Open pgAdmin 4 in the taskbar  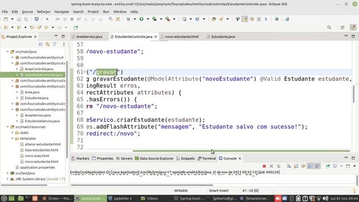(x=120, y=198)
